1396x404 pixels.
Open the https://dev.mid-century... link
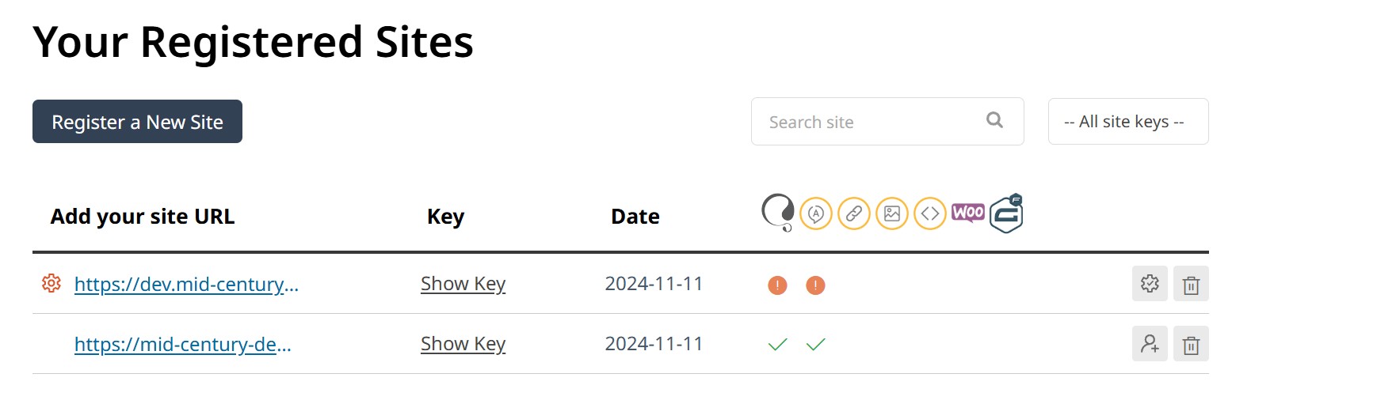click(x=186, y=284)
